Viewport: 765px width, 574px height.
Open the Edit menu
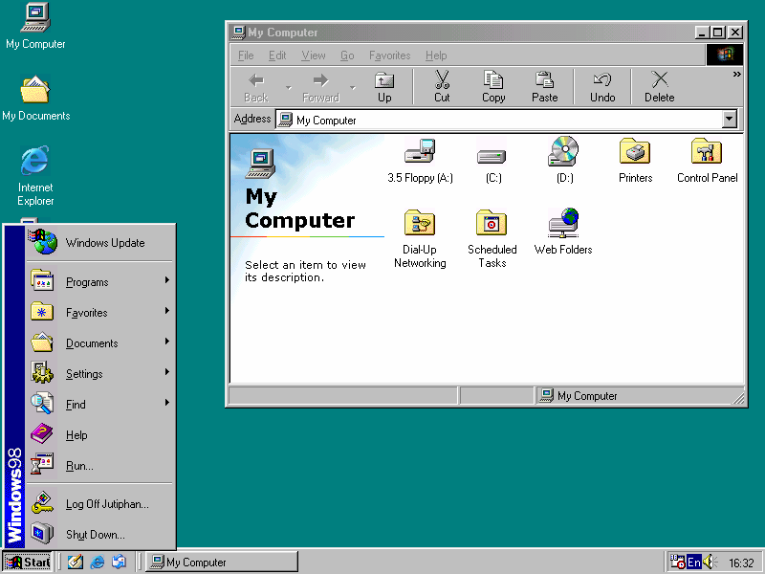click(277, 55)
